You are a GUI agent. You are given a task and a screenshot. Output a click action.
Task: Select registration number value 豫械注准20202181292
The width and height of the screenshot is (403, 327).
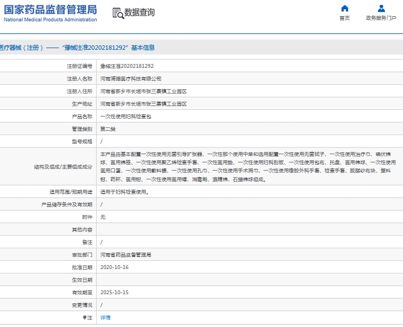point(127,66)
